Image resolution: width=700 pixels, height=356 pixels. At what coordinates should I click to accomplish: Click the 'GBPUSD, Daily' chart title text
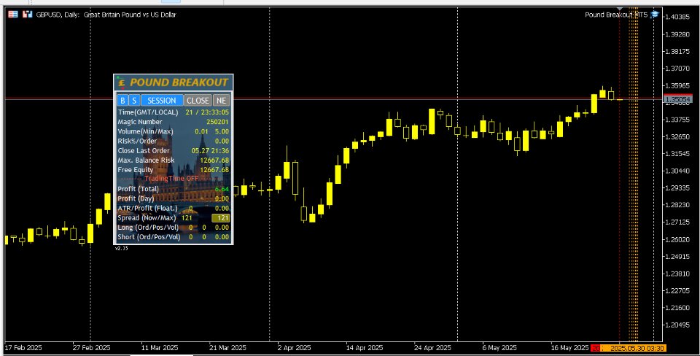tap(58, 15)
